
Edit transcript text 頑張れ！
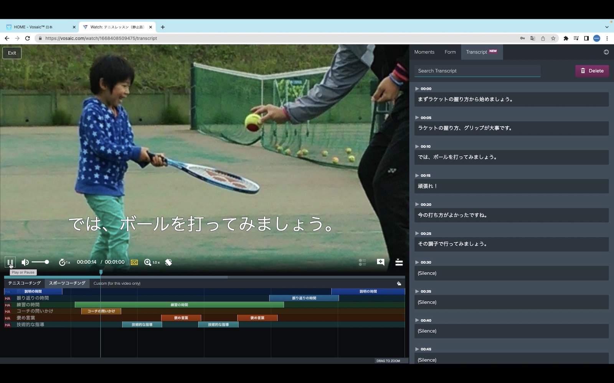coord(512,186)
